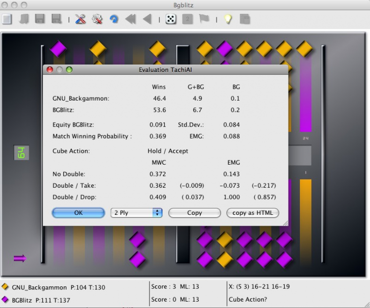Close the Evaluation TachiAI dialog
This screenshot has width=370, height=308.
click(50, 70)
